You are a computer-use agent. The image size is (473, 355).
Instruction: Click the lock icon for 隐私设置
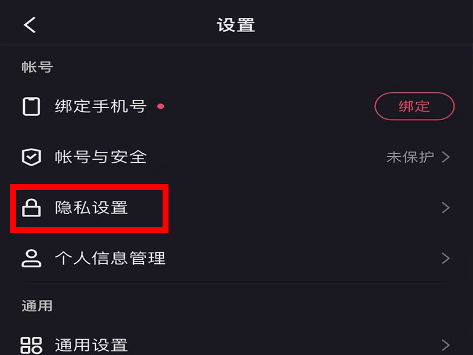31,208
